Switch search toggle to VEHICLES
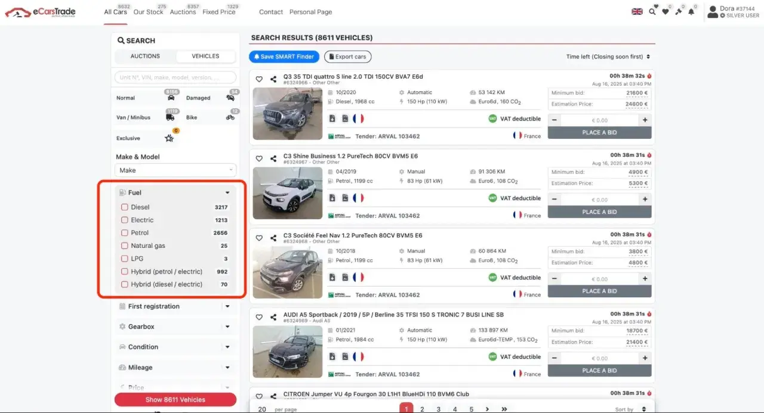 click(x=205, y=56)
